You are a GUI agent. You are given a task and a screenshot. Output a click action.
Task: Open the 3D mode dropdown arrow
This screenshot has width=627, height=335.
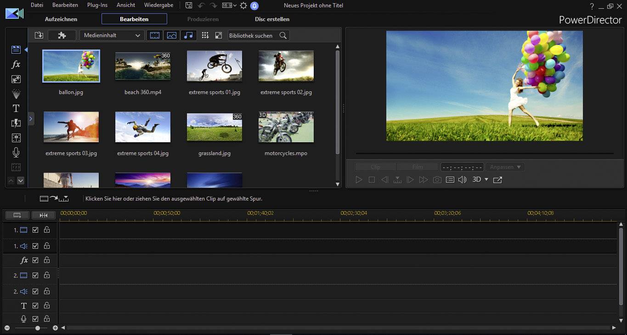[486, 179]
